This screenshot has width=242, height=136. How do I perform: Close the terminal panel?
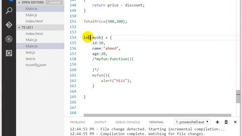pyautogui.click(x=235, y=122)
